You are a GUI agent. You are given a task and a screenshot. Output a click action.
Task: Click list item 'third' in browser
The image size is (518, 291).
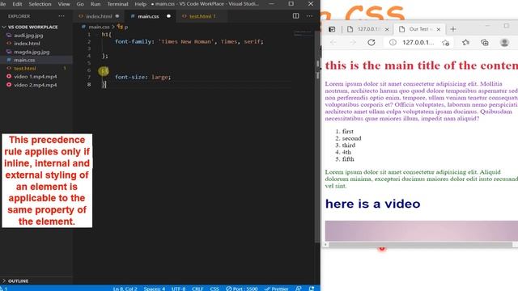[349, 145]
